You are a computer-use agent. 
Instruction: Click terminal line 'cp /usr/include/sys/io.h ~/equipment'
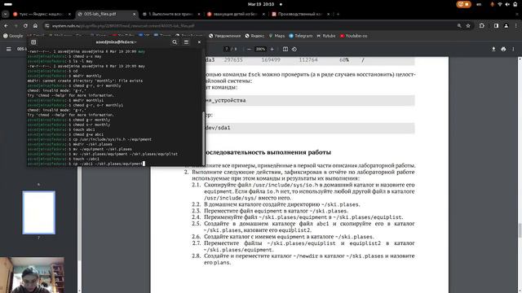click(x=113, y=139)
